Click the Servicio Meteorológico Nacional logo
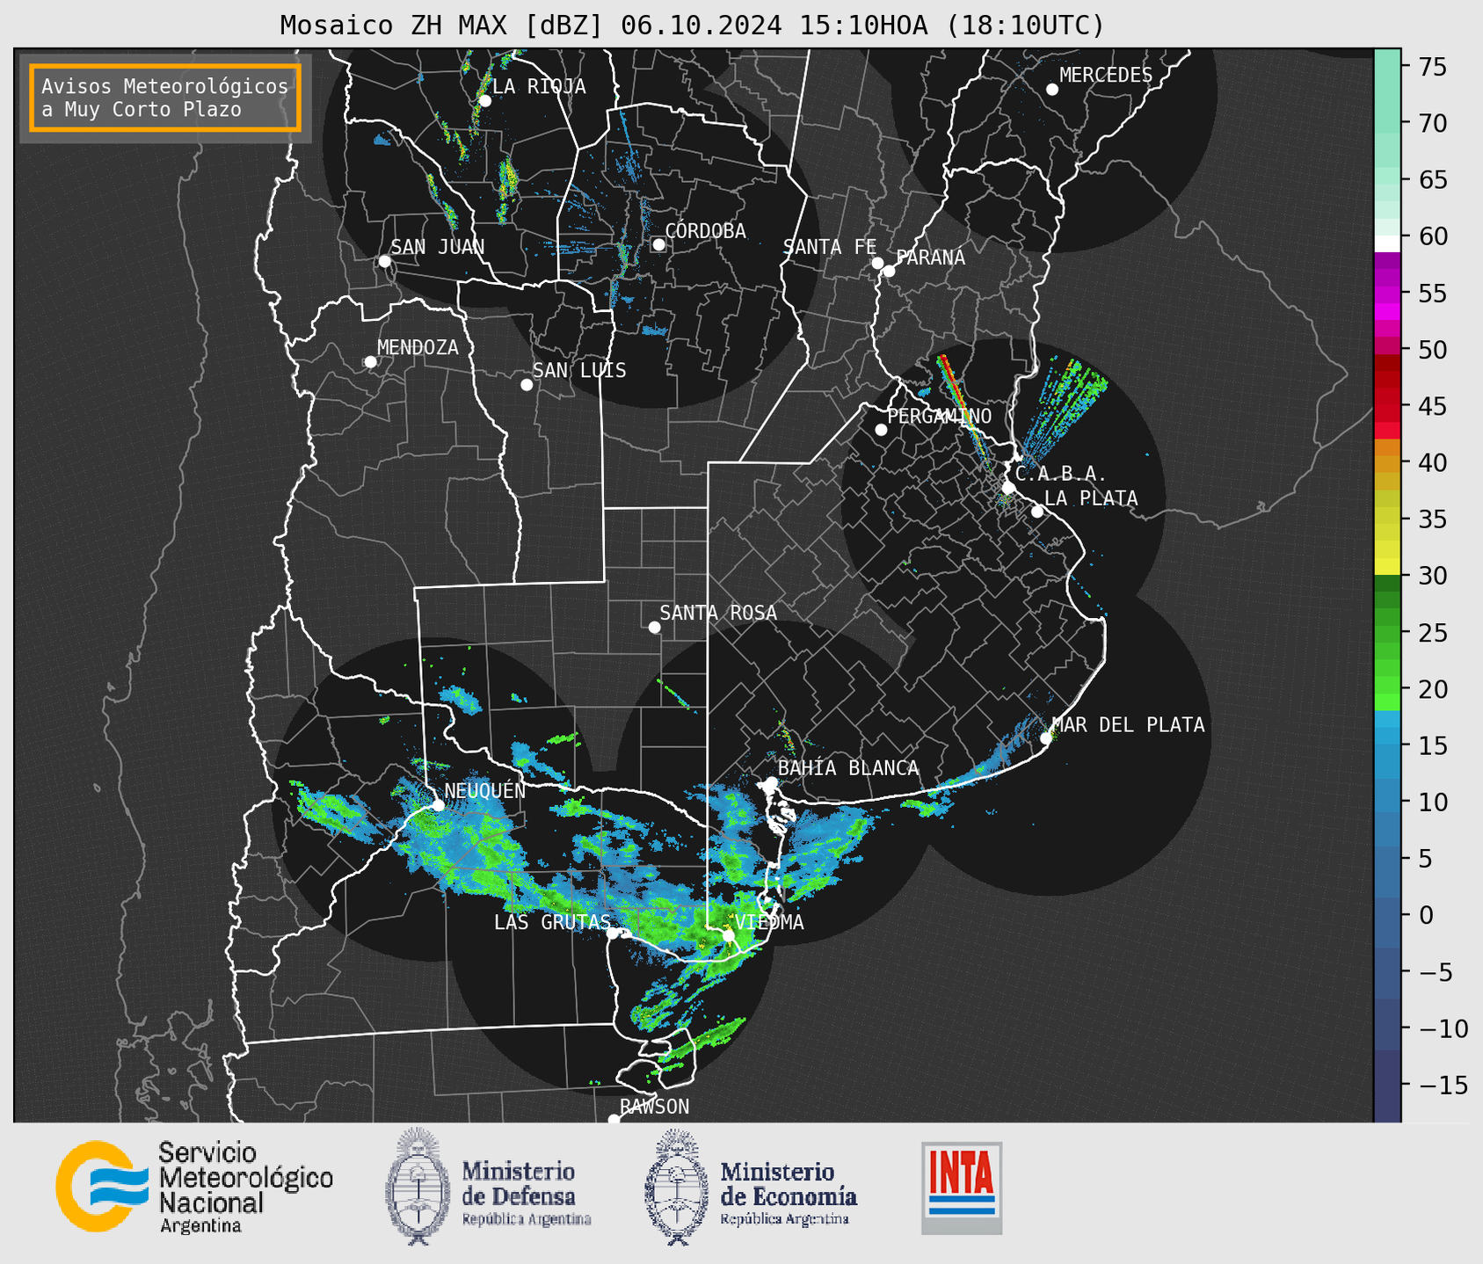Image resolution: width=1483 pixels, height=1264 pixels. (194, 1188)
